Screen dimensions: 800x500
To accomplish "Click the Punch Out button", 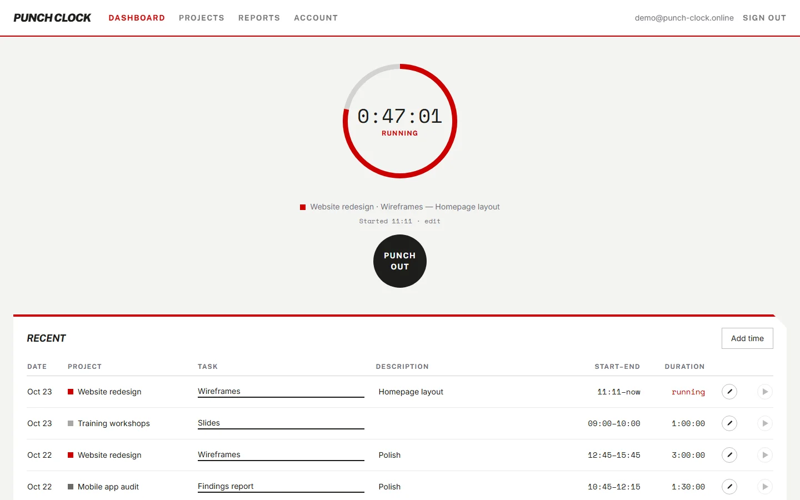I will click(x=400, y=261).
